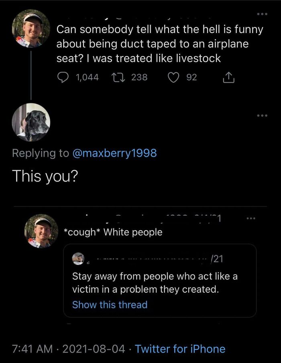Open the ellipsis dropdown on the quoted tweet
This screenshot has height=363, width=281.
coord(250,218)
